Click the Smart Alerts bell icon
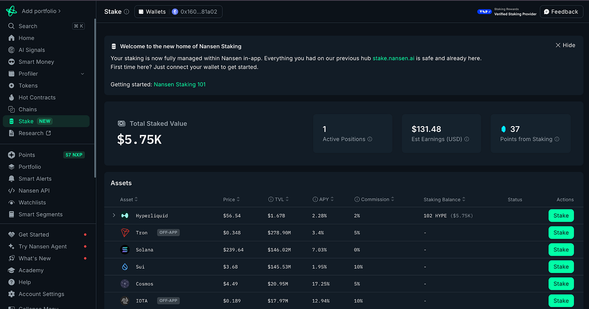The image size is (589, 309). click(11, 179)
